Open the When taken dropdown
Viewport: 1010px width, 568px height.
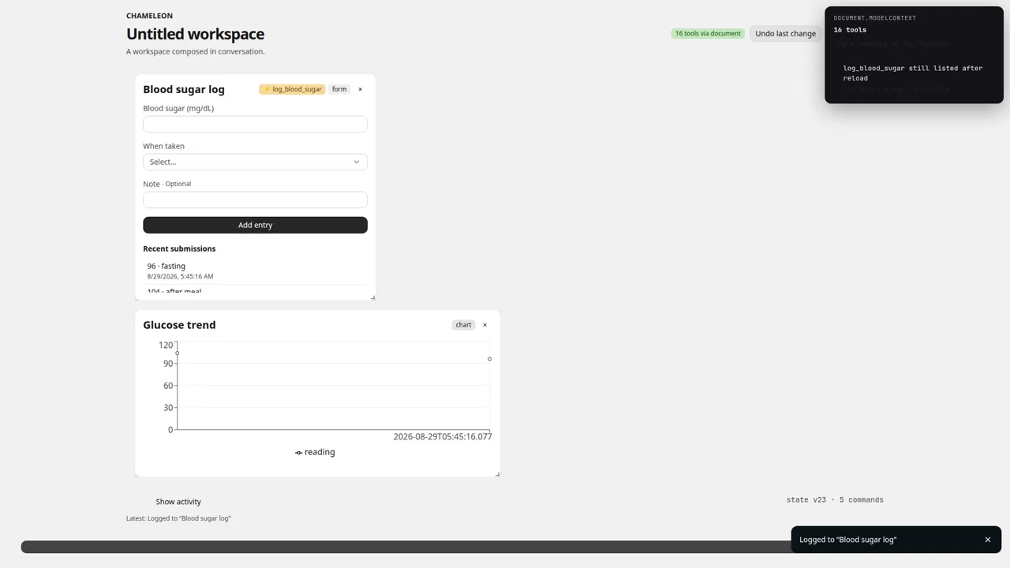(x=255, y=162)
